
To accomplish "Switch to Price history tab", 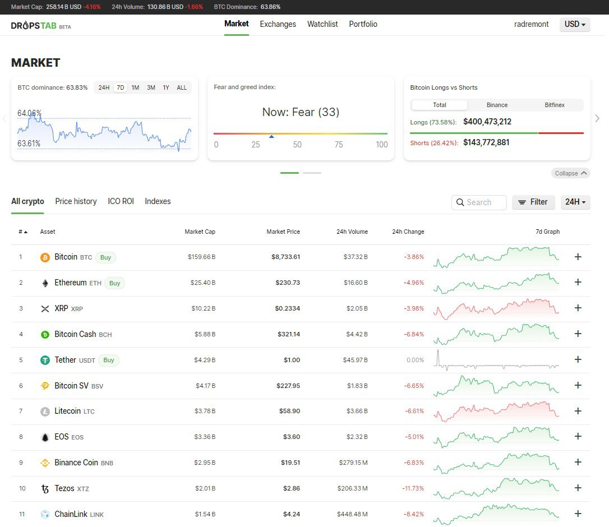I will [x=76, y=202].
